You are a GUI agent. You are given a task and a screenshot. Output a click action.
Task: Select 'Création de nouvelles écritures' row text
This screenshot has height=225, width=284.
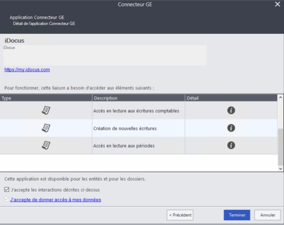click(125, 129)
